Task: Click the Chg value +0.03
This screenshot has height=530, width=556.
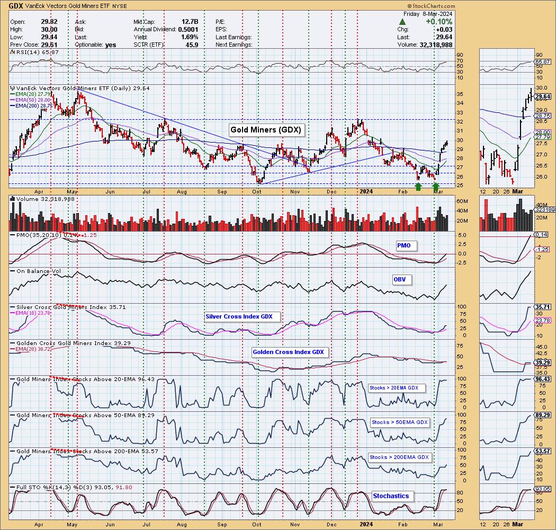Action: (444, 30)
